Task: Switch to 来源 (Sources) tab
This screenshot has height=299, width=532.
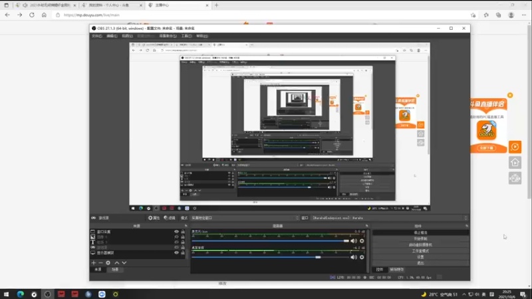Action: (98, 270)
